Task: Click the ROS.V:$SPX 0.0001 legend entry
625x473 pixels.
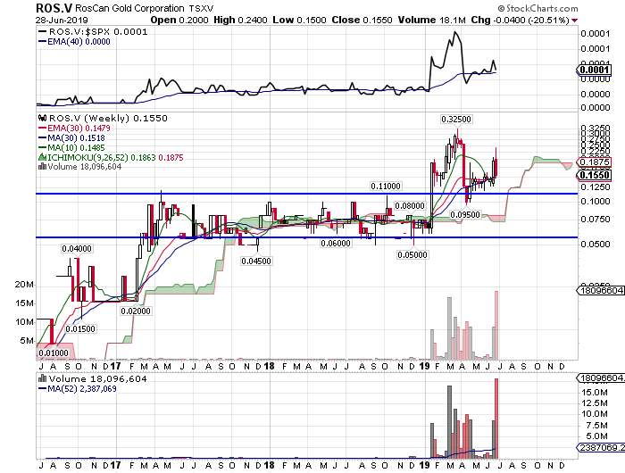Action: (x=93, y=32)
